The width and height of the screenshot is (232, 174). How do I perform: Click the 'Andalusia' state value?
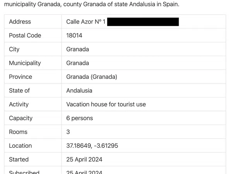[x=79, y=90]
